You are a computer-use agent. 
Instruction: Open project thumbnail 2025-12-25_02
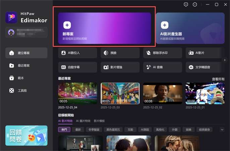pos(163,93)
